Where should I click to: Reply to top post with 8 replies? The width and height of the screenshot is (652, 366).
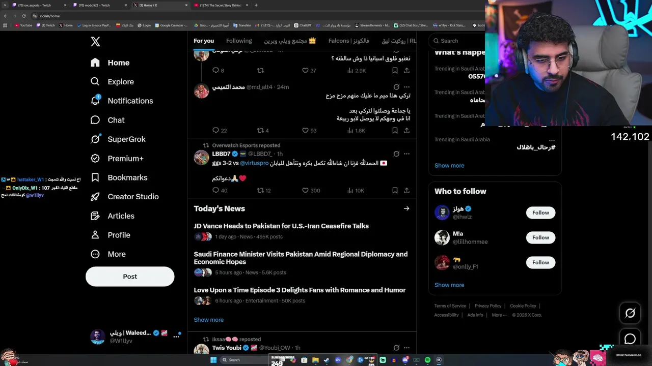click(218, 71)
